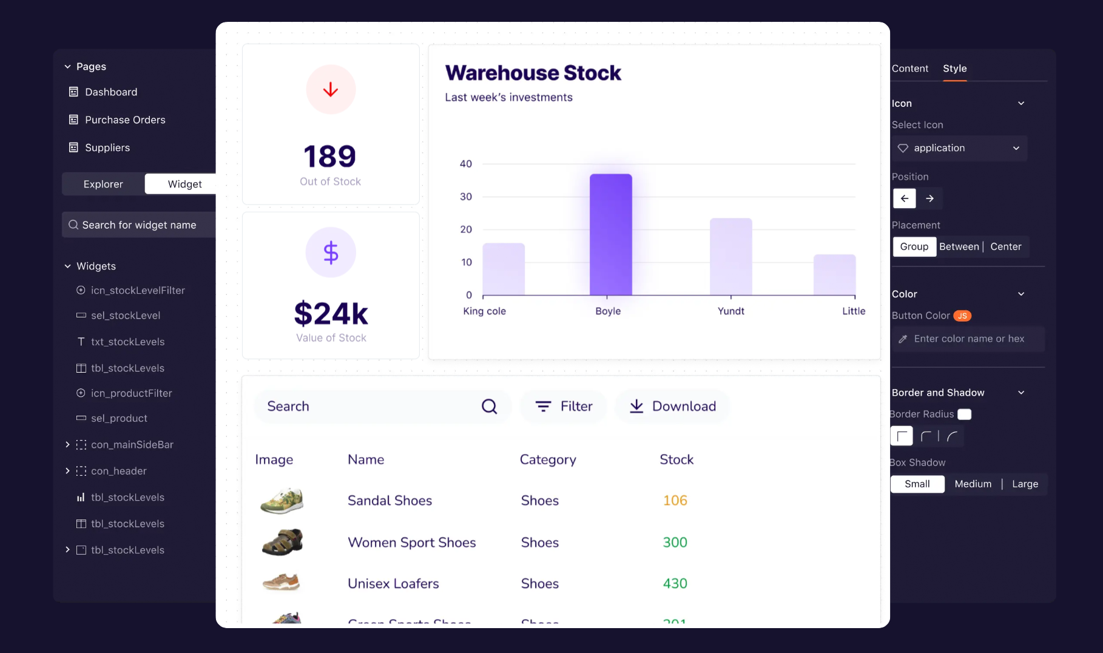Collapse the Pages section
This screenshot has height=653, width=1103.
tap(67, 67)
